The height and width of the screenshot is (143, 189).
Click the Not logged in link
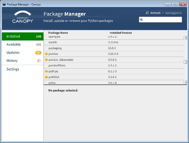[x=174, y=13]
